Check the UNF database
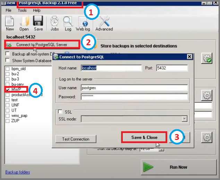Screen dimensions: 220x180 7,105
